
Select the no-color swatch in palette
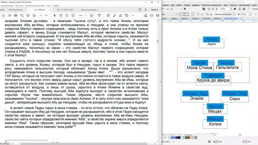click(170, 138)
